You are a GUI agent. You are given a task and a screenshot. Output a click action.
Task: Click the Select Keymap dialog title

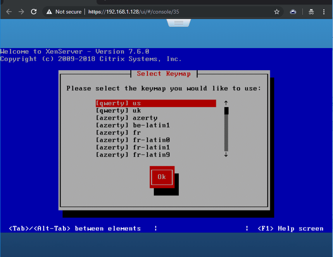tap(164, 74)
